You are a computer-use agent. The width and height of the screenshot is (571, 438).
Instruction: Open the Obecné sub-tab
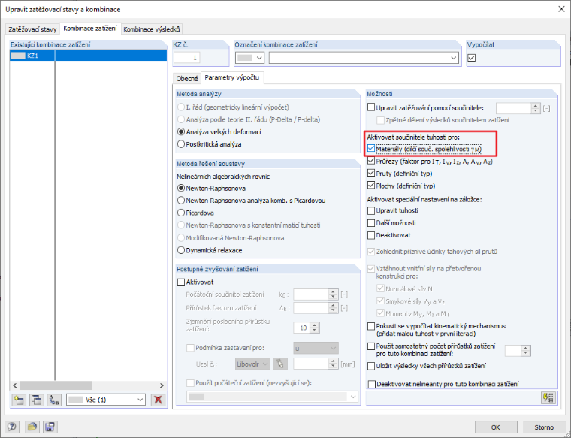click(187, 78)
